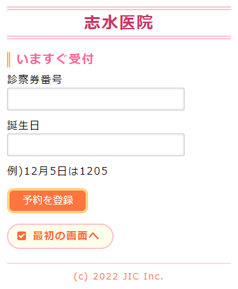
Task: Click the いますぐ受付 section heading
Action: tap(55, 59)
